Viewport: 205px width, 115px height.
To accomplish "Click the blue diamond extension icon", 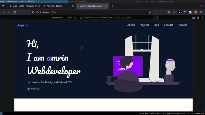I will tap(185, 12).
